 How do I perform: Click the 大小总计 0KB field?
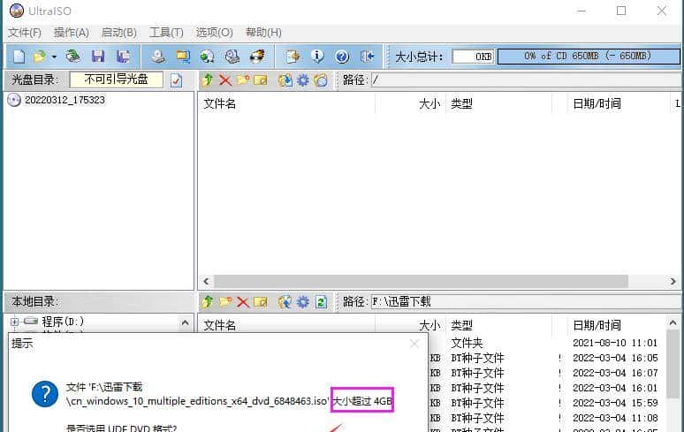tap(473, 57)
